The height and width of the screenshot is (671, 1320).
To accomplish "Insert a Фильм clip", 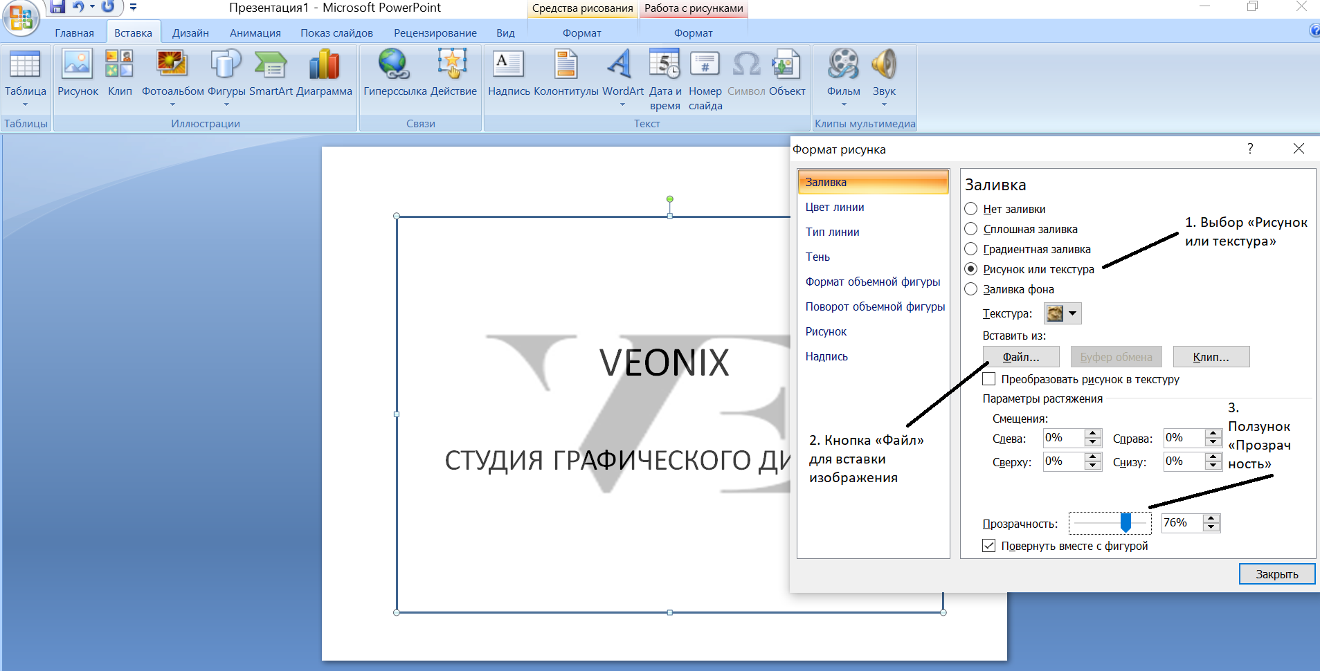I will click(843, 78).
